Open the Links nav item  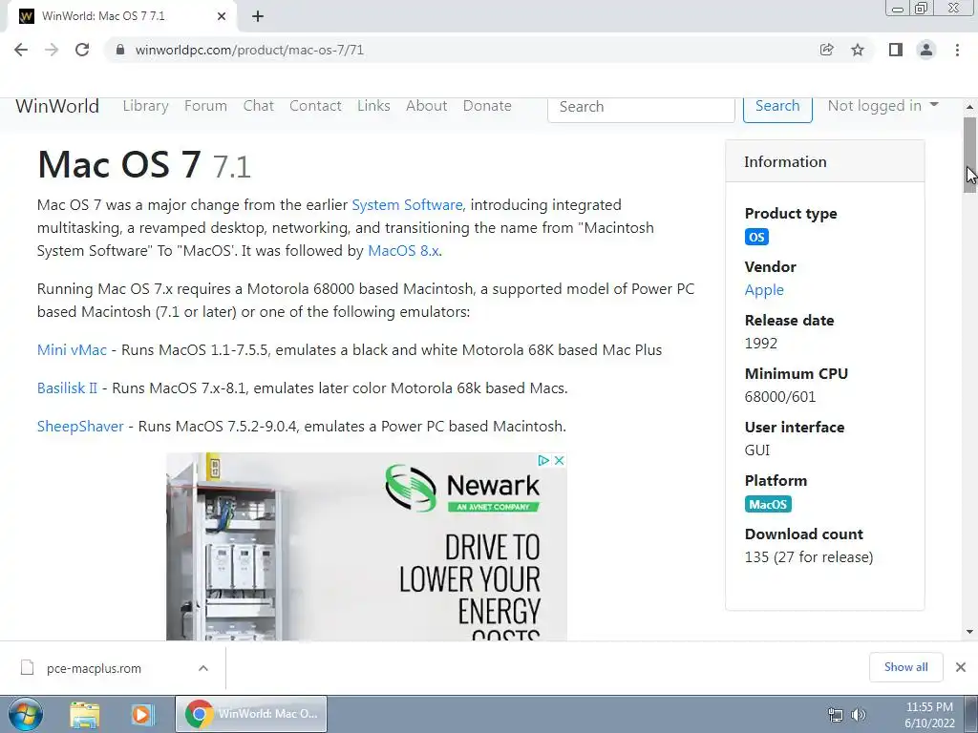pos(373,106)
